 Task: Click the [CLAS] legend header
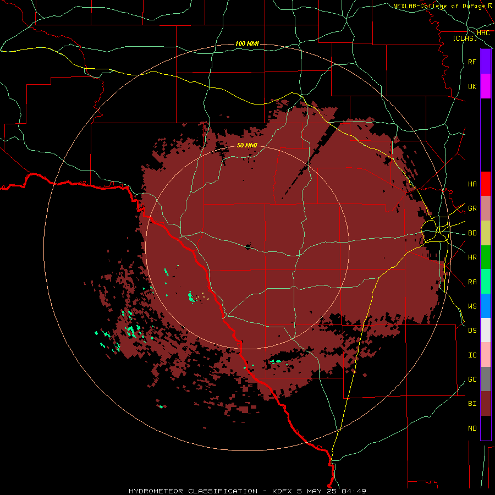pos(465,38)
